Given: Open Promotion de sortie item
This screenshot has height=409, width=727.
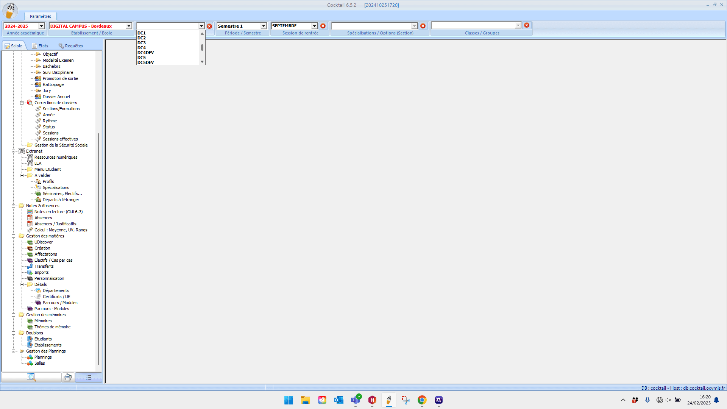Looking at the screenshot, I should pos(60,78).
